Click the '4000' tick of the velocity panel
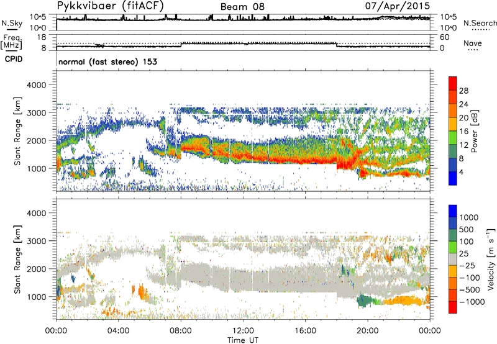The height and width of the screenshot is (344, 497). [x=36, y=213]
